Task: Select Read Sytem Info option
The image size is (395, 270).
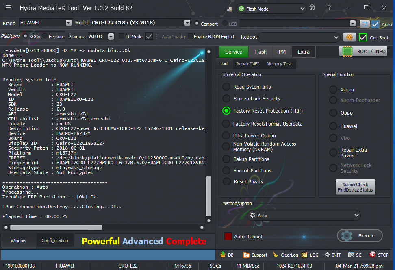Action: 226,87
